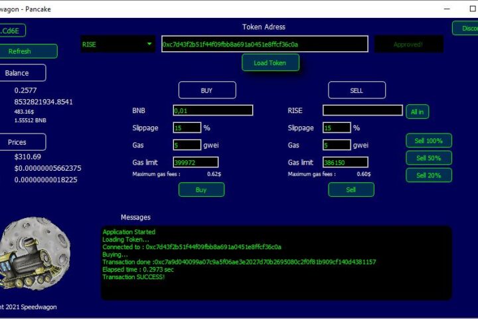Click the Prices button
This screenshot has height=319, width=478.
pos(23,142)
